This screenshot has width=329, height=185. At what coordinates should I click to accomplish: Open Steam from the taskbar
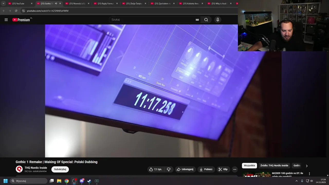[89, 181]
